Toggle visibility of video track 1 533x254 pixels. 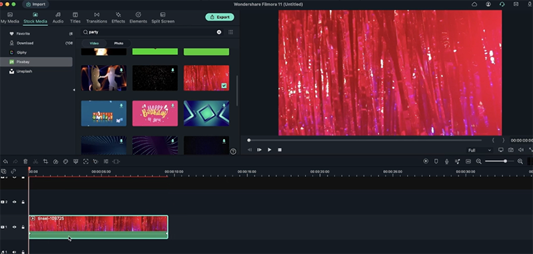[x=14, y=227]
